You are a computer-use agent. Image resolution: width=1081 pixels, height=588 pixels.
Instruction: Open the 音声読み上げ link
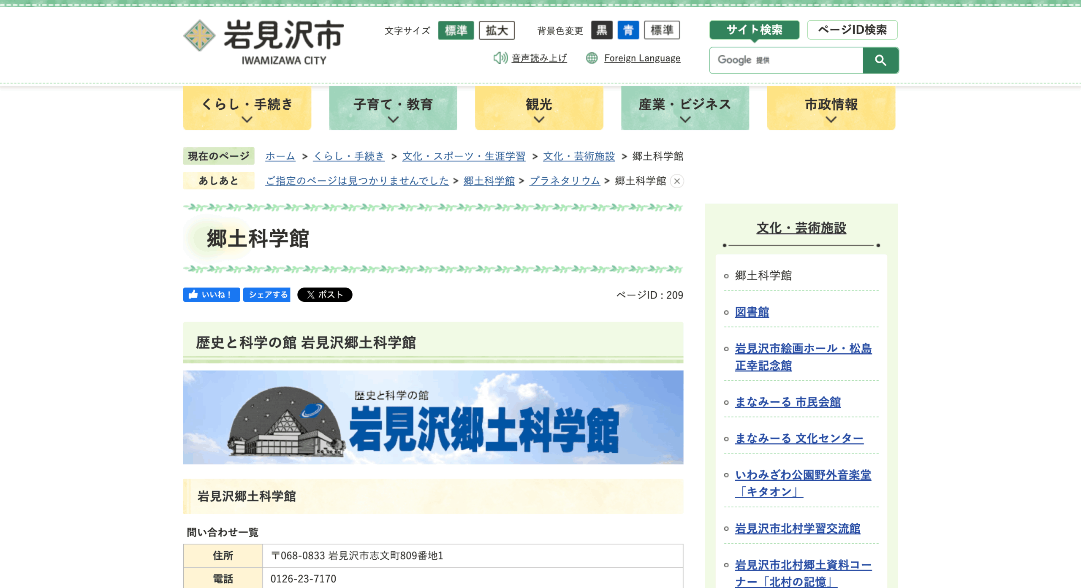[x=539, y=58]
